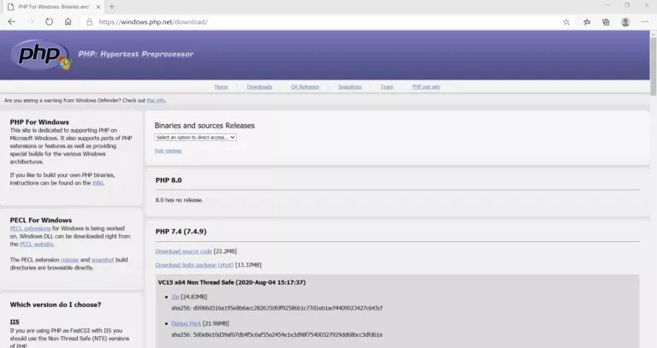Follow the 'this info' Windows Defender link
The height and width of the screenshot is (348, 657).
pyautogui.click(x=156, y=101)
